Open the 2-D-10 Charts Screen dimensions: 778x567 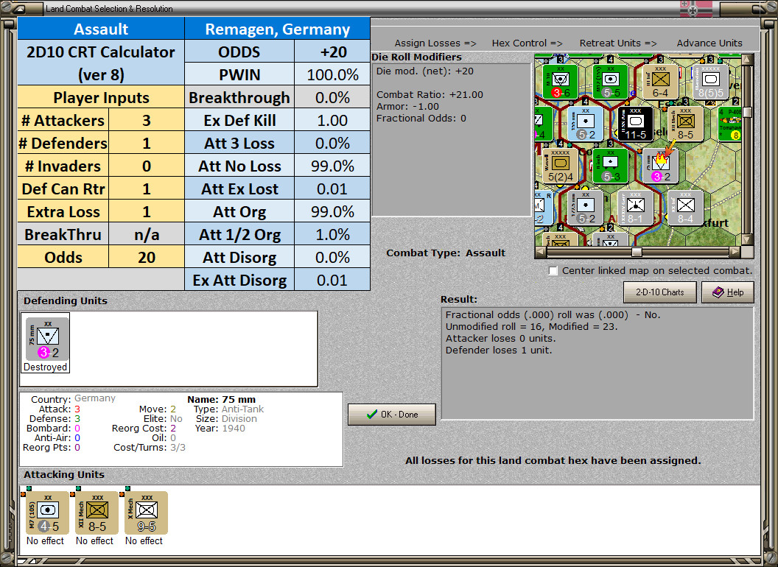[660, 292]
